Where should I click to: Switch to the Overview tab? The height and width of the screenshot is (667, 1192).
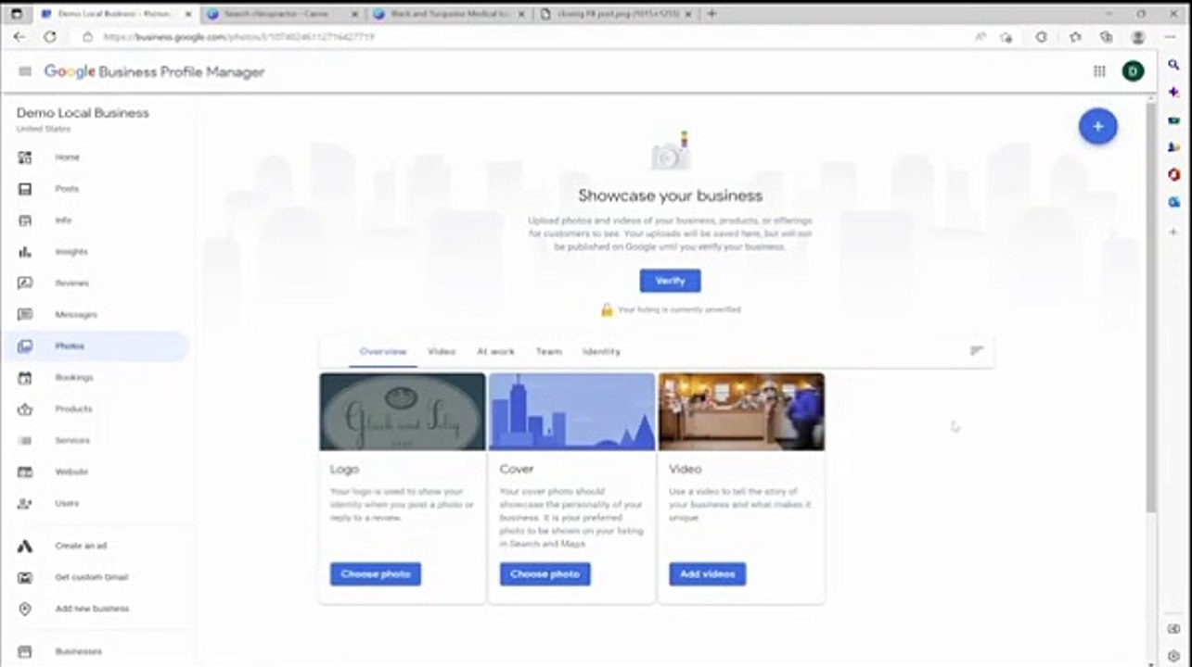tap(383, 352)
